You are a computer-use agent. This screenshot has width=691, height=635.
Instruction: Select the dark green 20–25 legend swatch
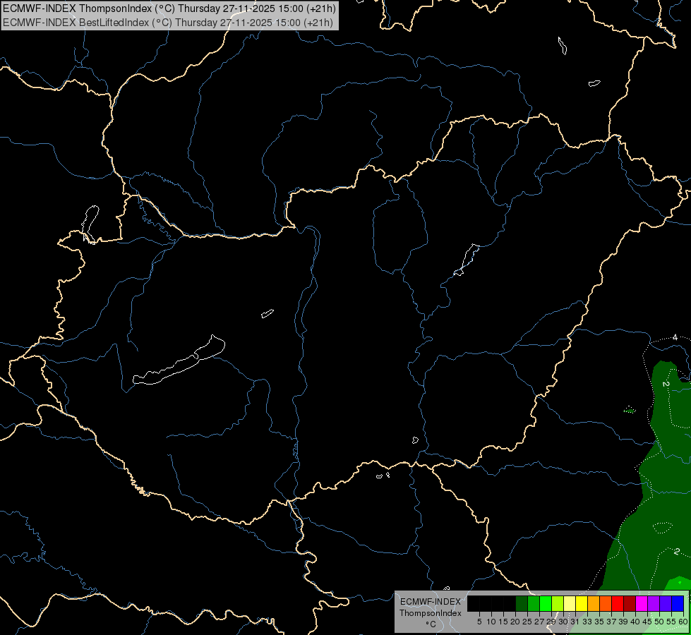(x=522, y=603)
